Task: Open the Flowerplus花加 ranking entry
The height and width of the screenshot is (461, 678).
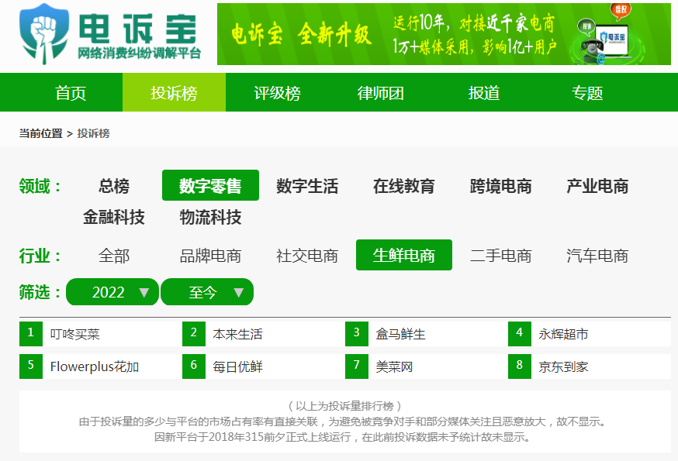Action: 95,366
